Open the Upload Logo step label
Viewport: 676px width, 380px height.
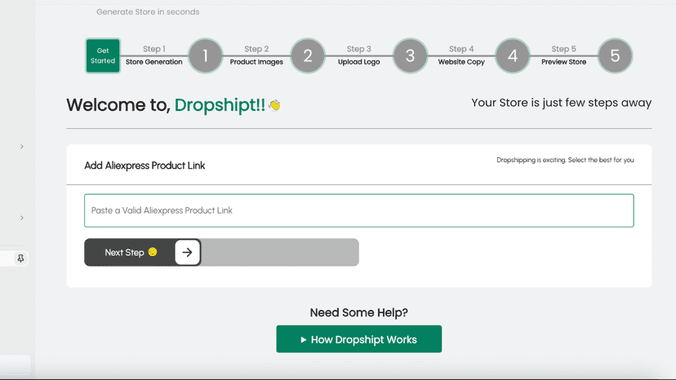[x=358, y=62]
